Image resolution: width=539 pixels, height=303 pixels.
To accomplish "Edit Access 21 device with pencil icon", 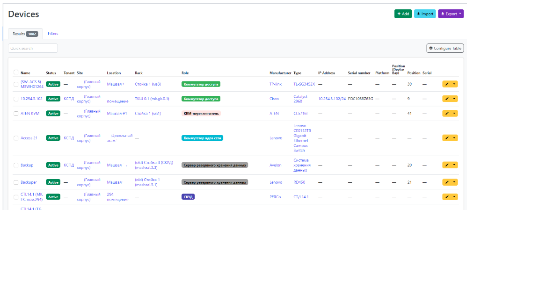I will click(x=446, y=138).
